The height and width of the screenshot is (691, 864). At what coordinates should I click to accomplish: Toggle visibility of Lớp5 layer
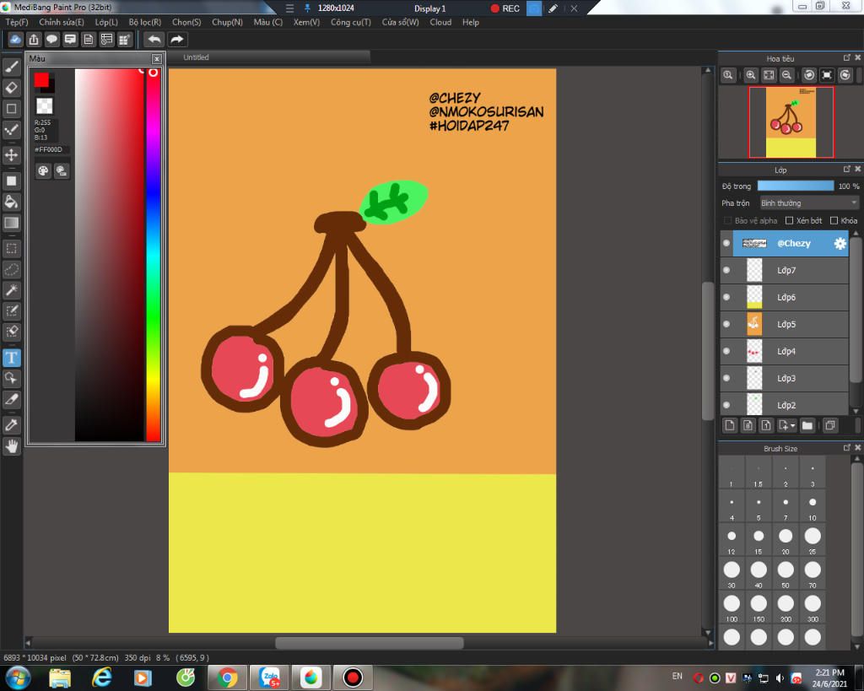[x=726, y=324]
